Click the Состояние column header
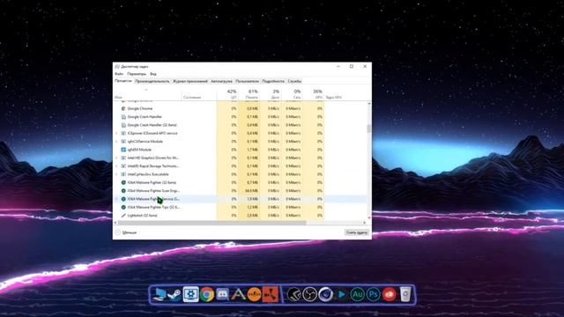 [199, 94]
